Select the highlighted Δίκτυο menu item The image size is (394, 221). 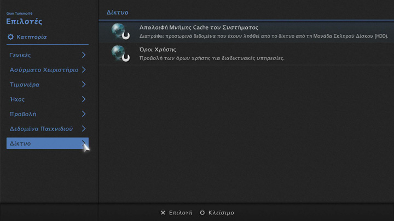click(20, 144)
